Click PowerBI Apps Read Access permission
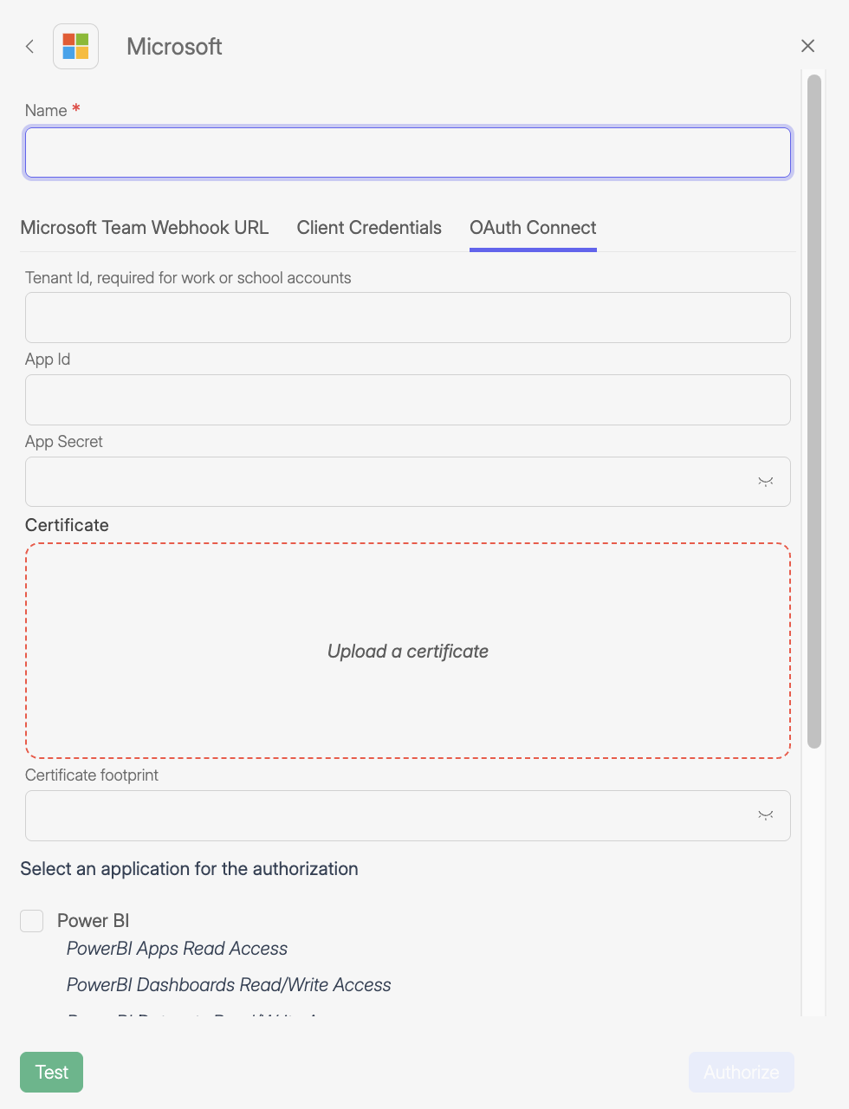Viewport: 849px width, 1109px height. (177, 949)
